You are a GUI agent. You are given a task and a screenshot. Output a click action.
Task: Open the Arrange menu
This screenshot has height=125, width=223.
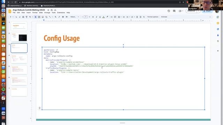(x=47, y=12)
